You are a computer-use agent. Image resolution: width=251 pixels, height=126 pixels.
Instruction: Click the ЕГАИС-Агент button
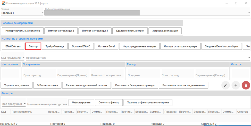(13, 46)
